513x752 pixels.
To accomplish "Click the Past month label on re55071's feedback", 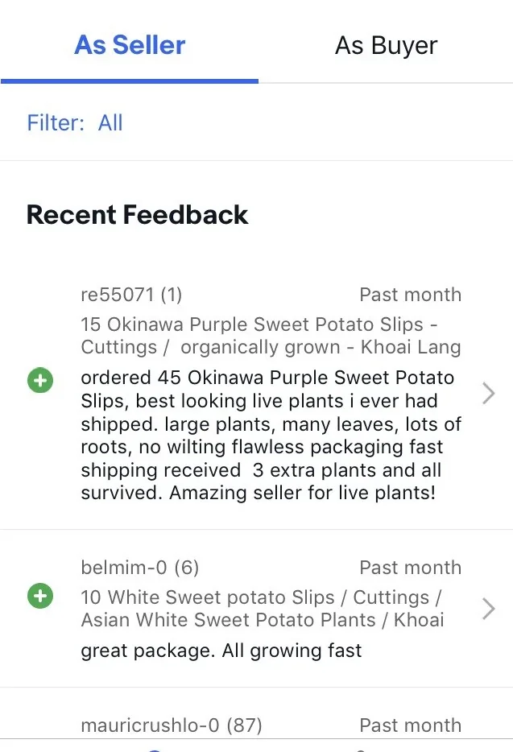I will click(410, 295).
